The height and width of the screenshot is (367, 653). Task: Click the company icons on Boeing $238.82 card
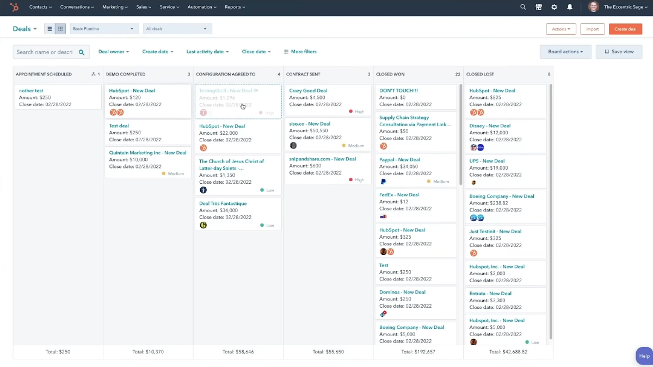[477, 218]
